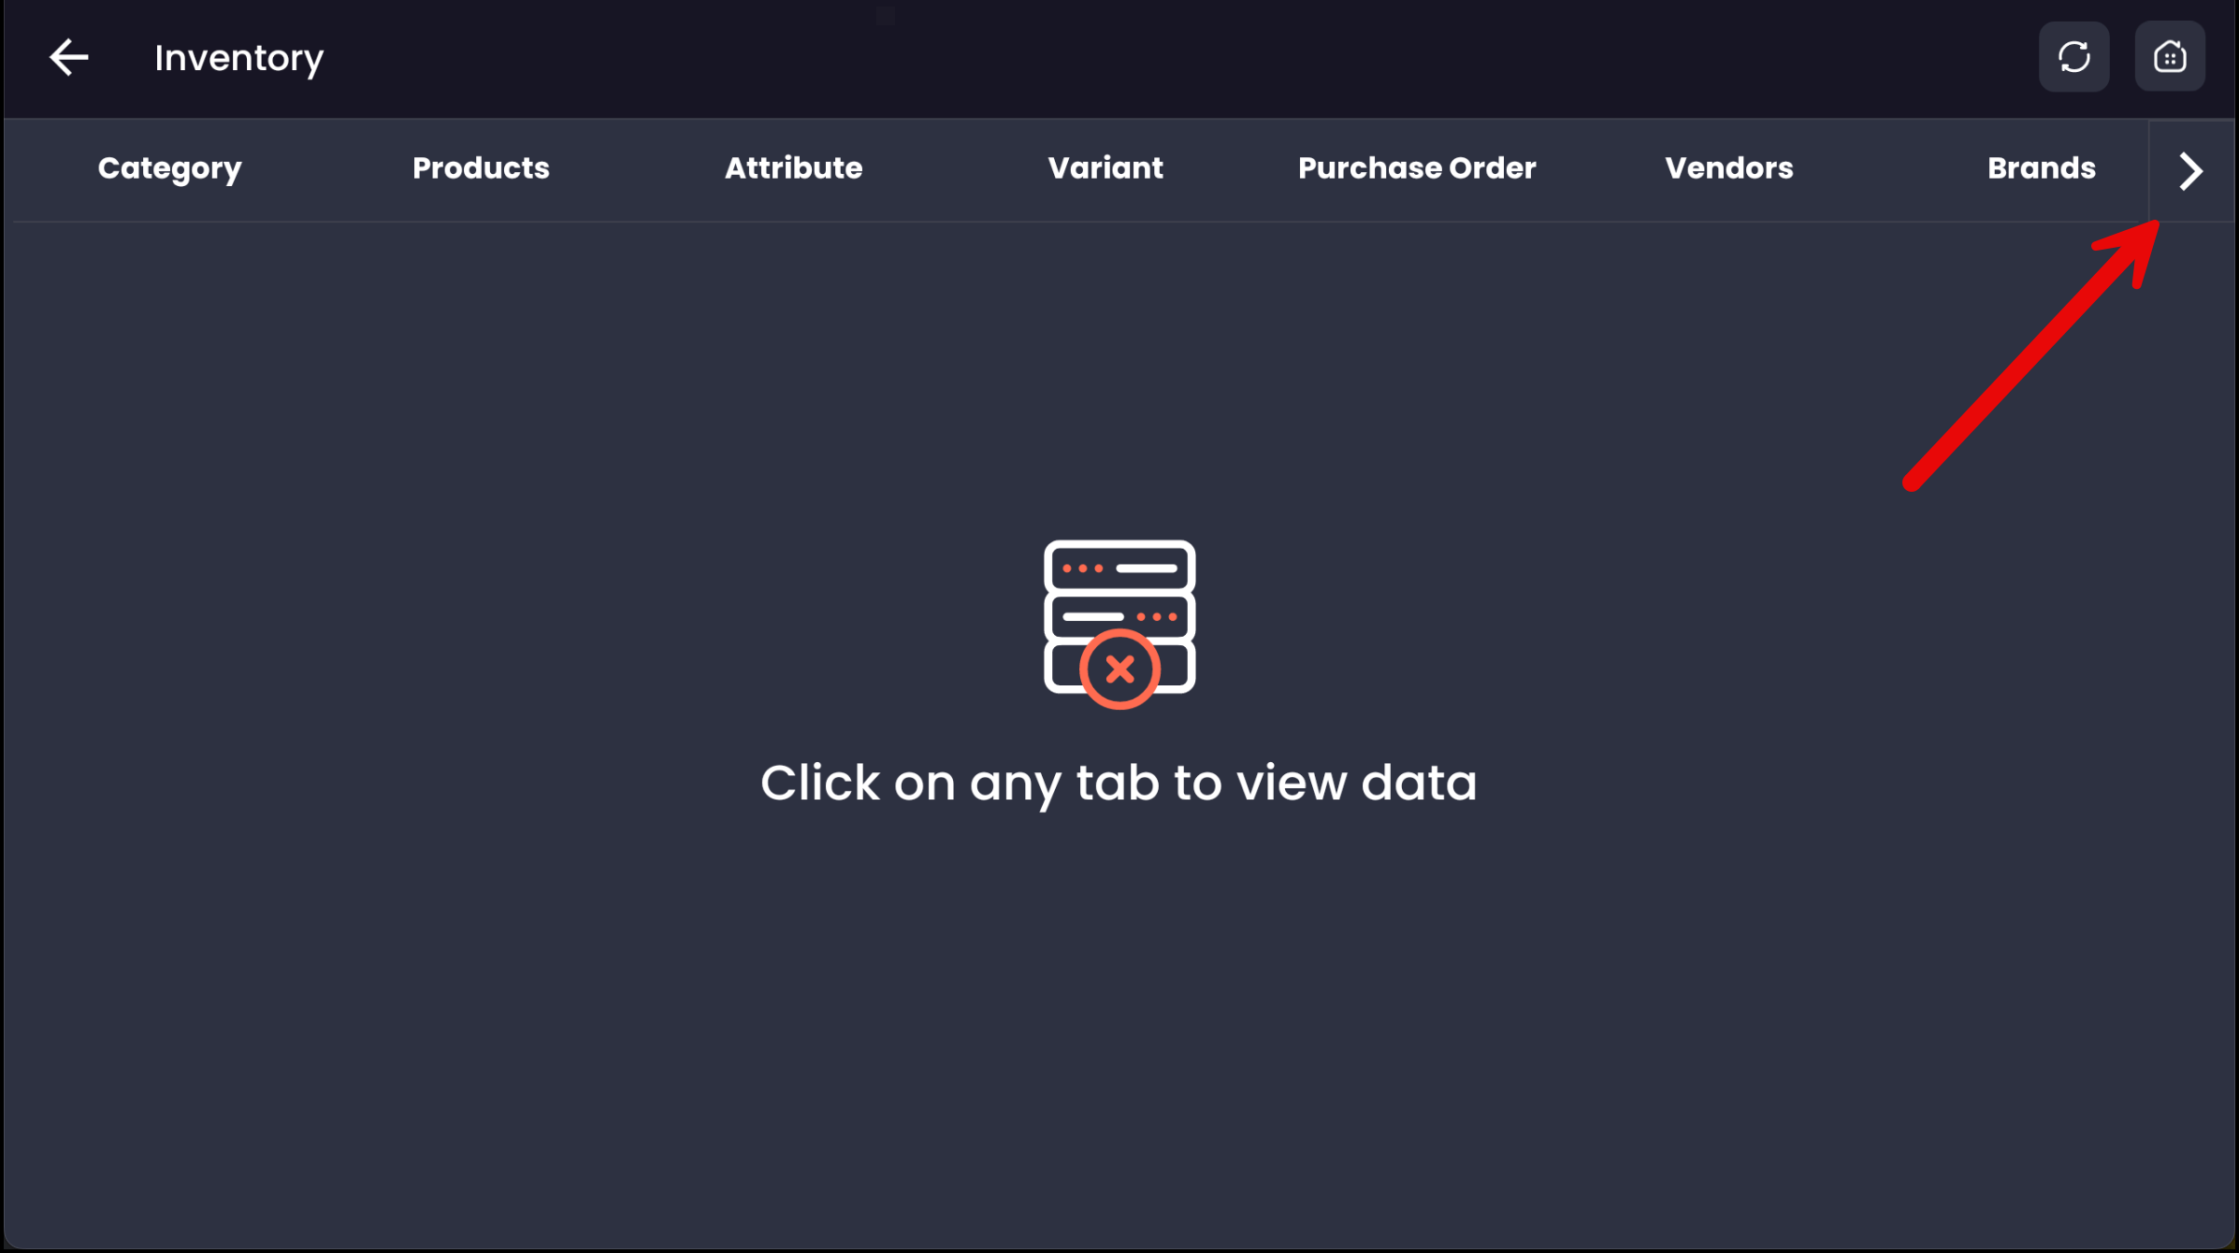2239x1253 pixels.
Task: Open the Products tab
Action: tap(481, 168)
